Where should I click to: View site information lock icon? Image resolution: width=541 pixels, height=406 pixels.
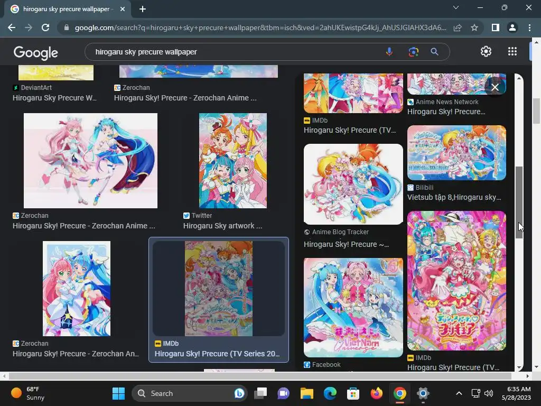67,27
